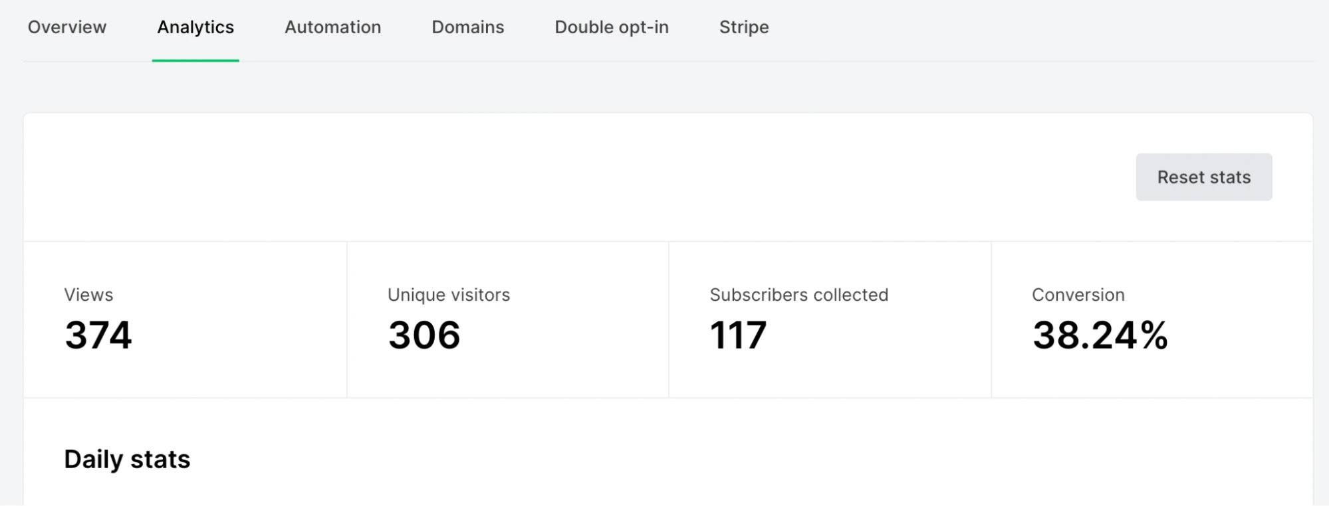The height and width of the screenshot is (506, 1329).
Task: Click the 374 views count
Action: (x=98, y=335)
